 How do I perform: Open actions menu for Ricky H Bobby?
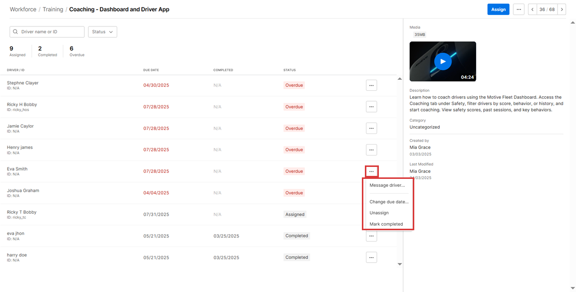point(371,107)
